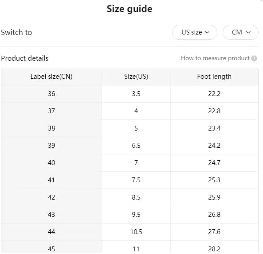
Task: Select the Foot length column header
Action: click(214, 77)
